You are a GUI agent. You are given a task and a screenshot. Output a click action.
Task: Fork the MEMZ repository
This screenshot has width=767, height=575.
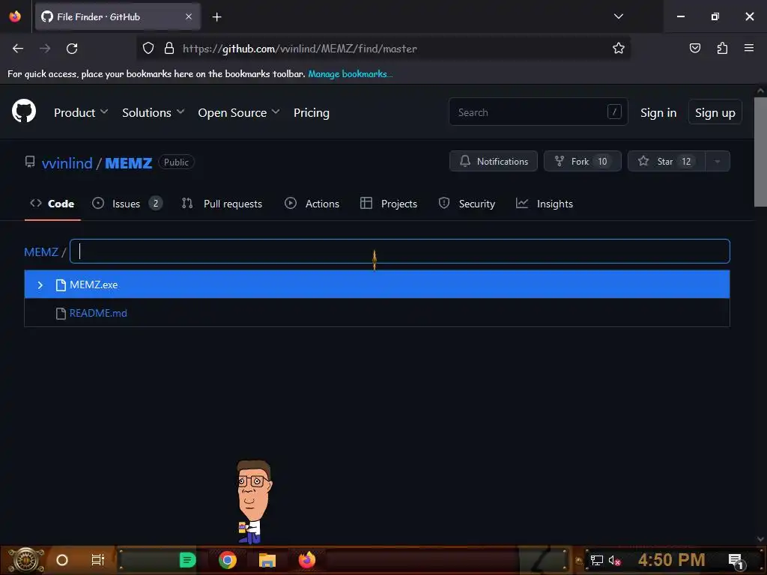tap(582, 162)
